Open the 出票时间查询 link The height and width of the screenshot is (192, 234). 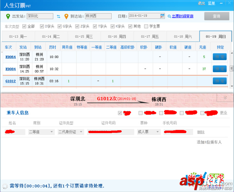[183, 16]
